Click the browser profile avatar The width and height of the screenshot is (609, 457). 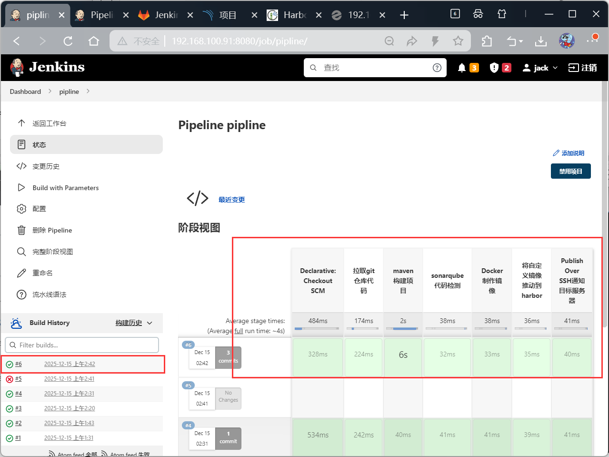pyautogui.click(x=567, y=41)
